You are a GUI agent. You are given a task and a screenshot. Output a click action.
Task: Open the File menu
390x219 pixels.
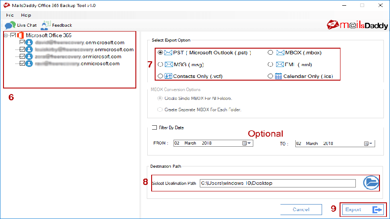point(10,15)
